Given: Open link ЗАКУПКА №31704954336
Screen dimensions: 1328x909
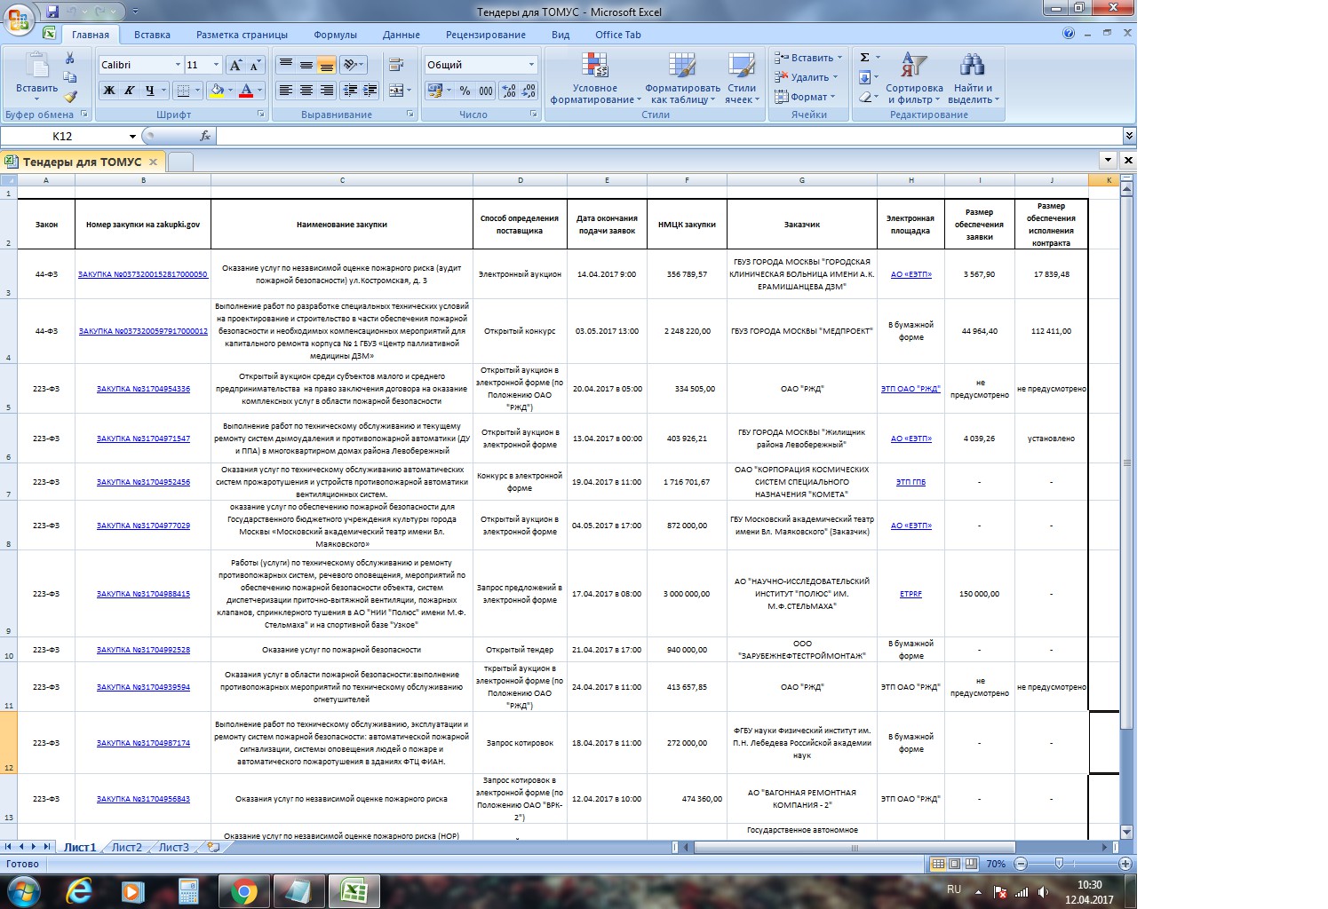Looking at the screenshot, I should 143,389.
